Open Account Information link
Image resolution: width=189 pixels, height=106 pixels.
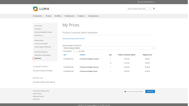(41, 44)
